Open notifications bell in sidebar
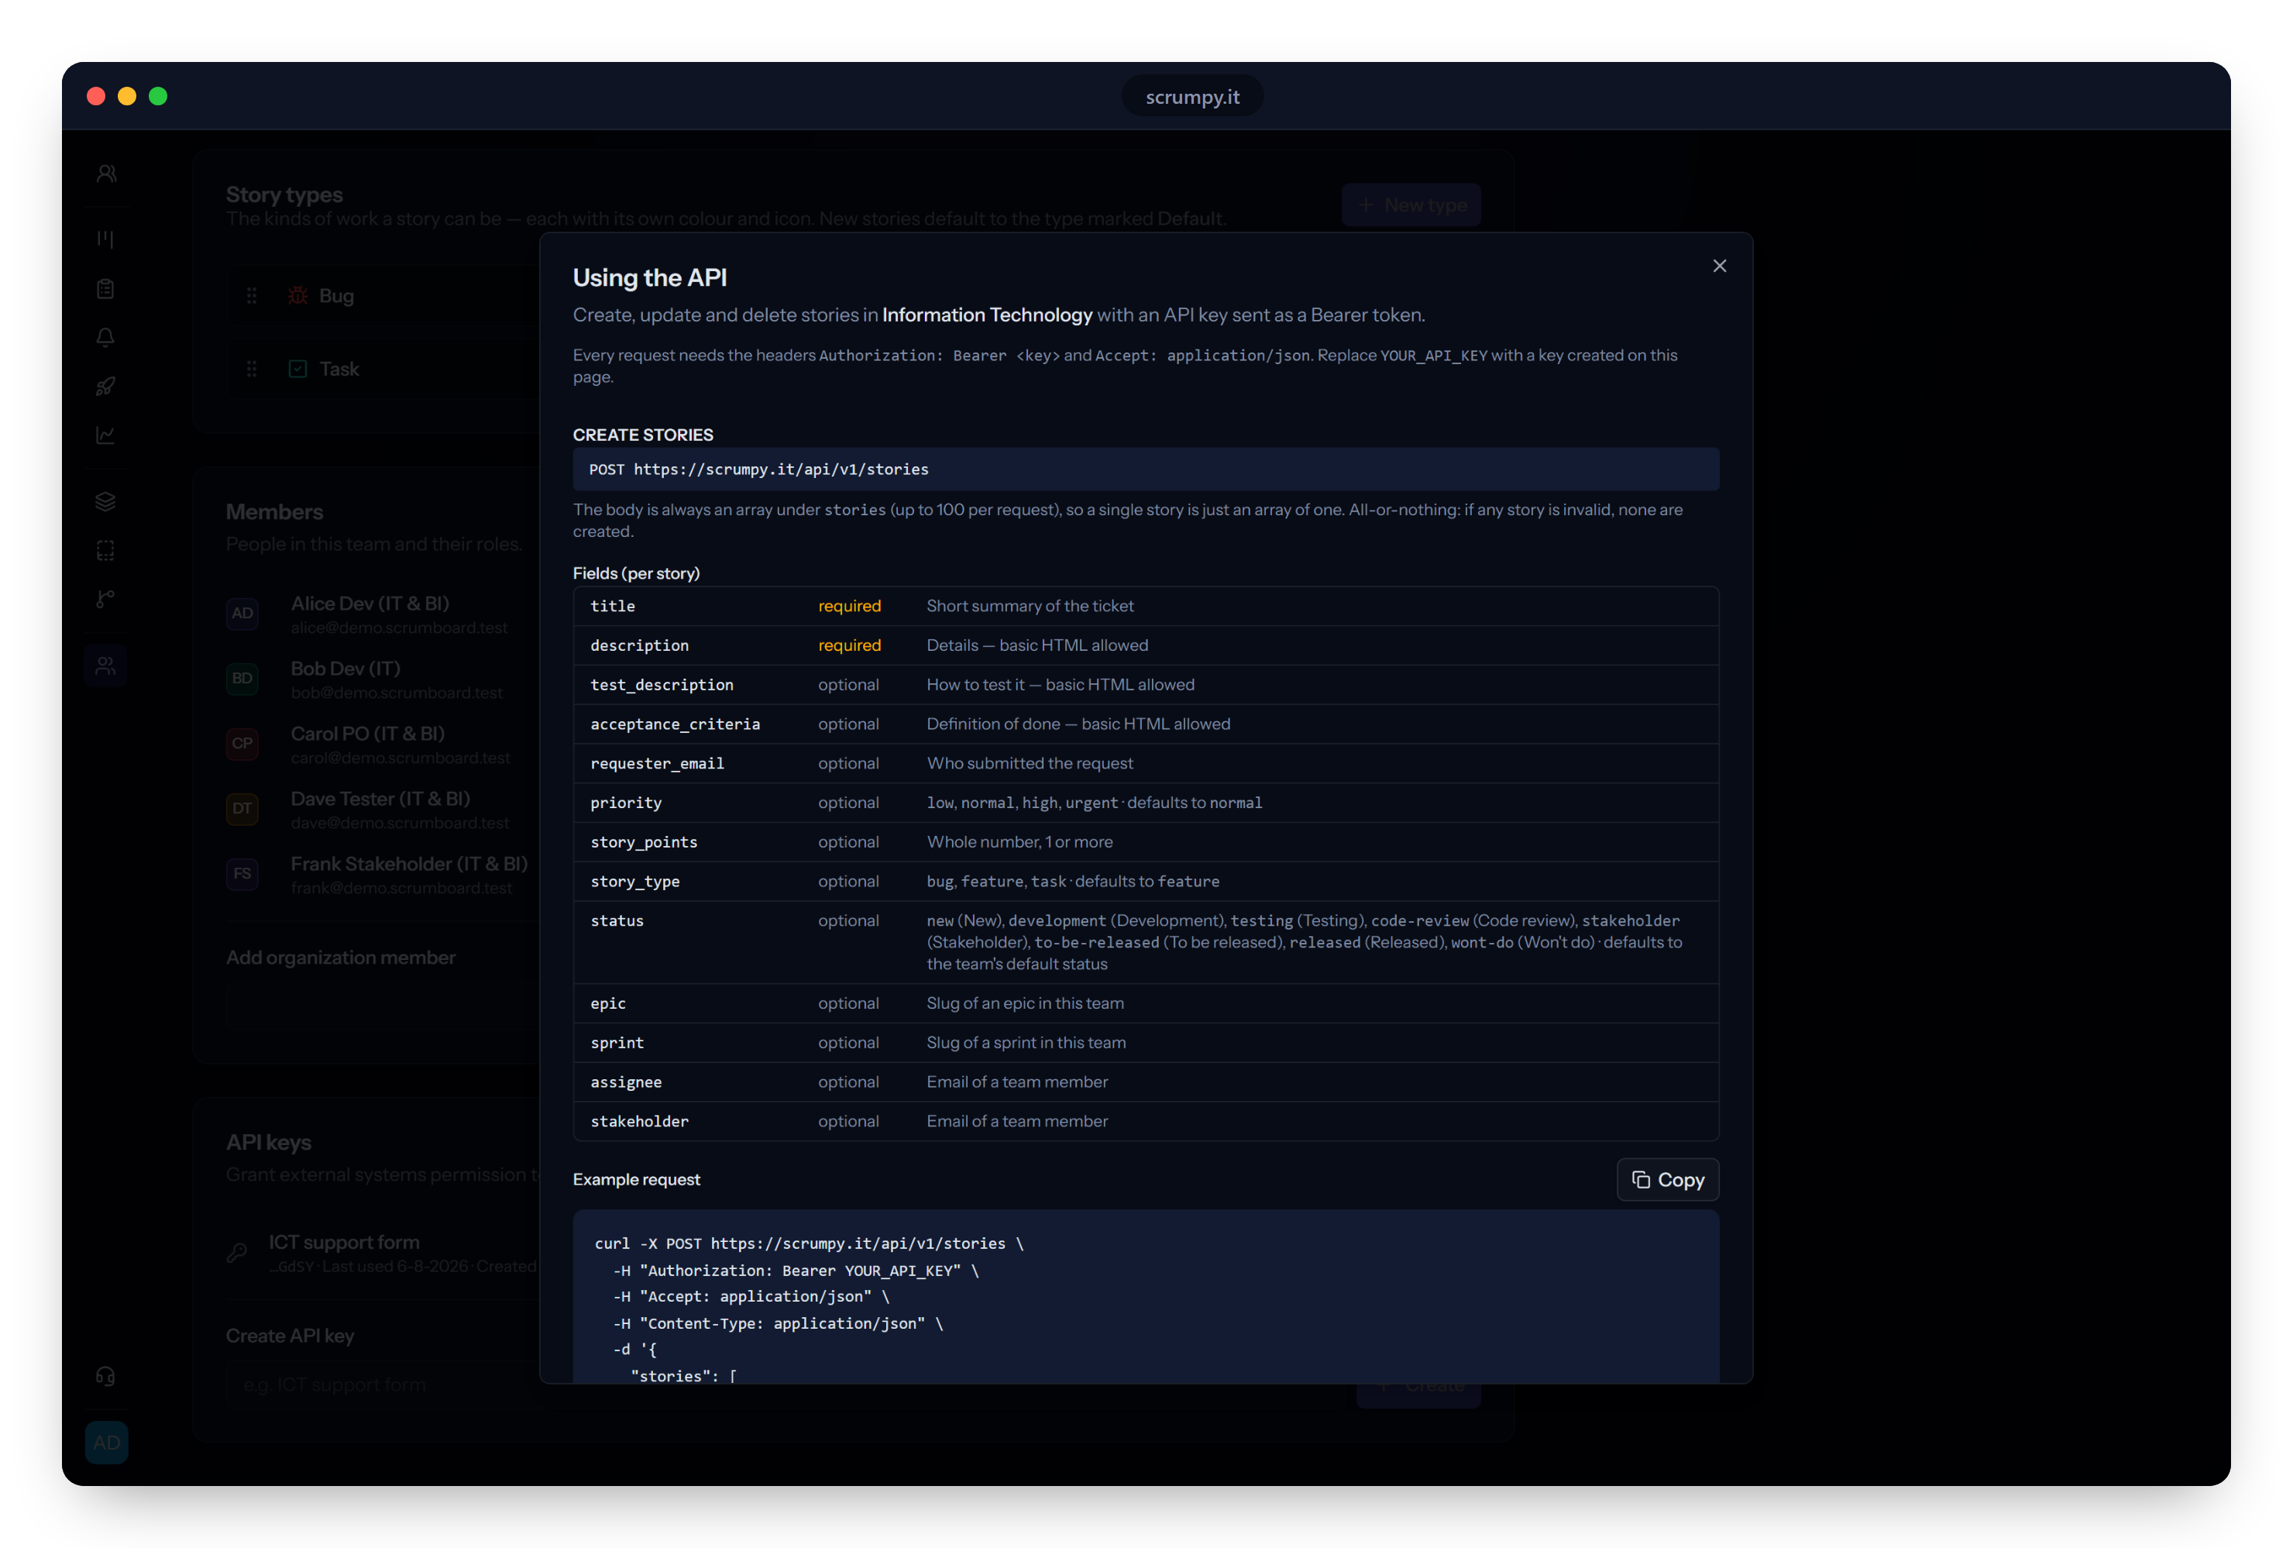The width and height of the screenshot is (2293, 1548). click(x=105, y=338)
